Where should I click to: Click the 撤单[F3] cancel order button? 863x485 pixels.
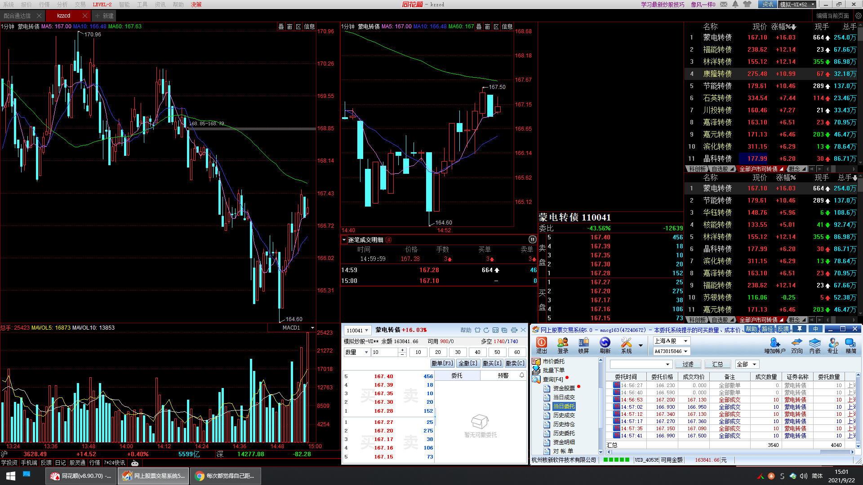[442, 363]
